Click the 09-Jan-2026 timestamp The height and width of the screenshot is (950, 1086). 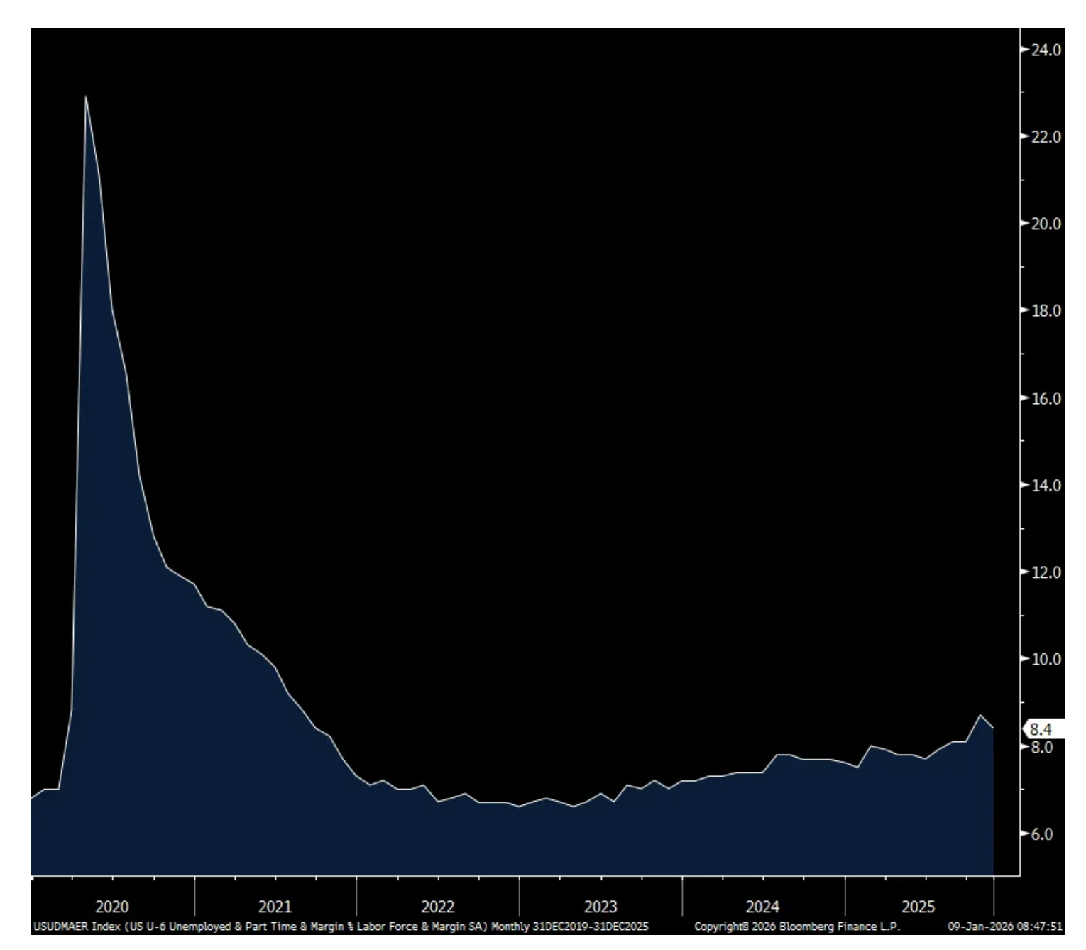[x=1004, y=927]
